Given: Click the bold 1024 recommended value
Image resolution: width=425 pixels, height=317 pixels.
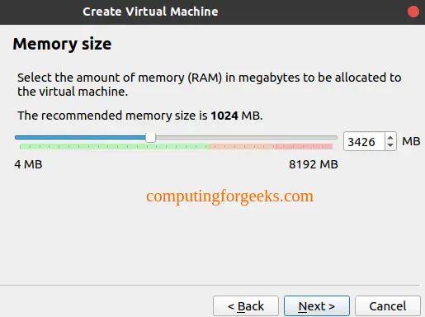Looking at the screenshot, I should tap(224, 116).
